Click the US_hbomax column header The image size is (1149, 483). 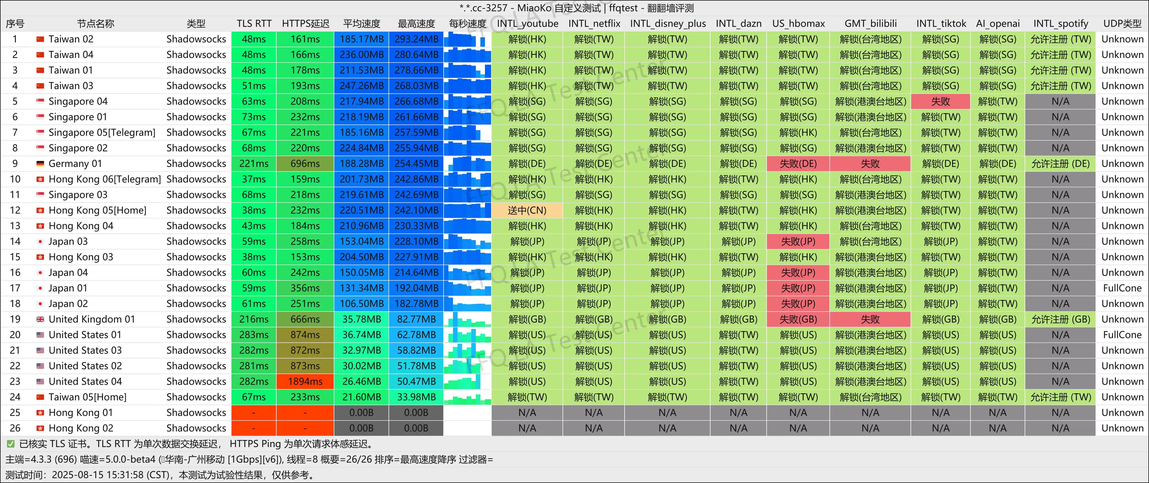[x=798, y=24]
